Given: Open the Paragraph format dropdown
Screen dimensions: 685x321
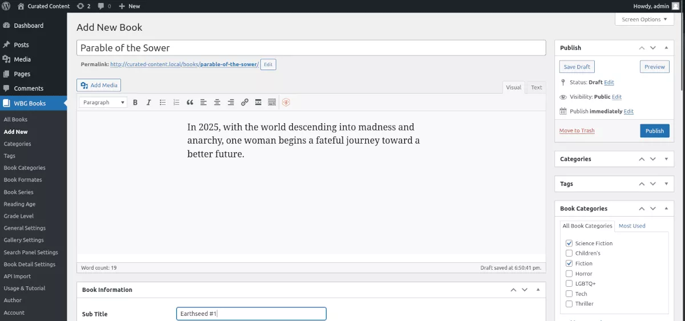Looking at the screenshot, I should click(x=103, y=103).
